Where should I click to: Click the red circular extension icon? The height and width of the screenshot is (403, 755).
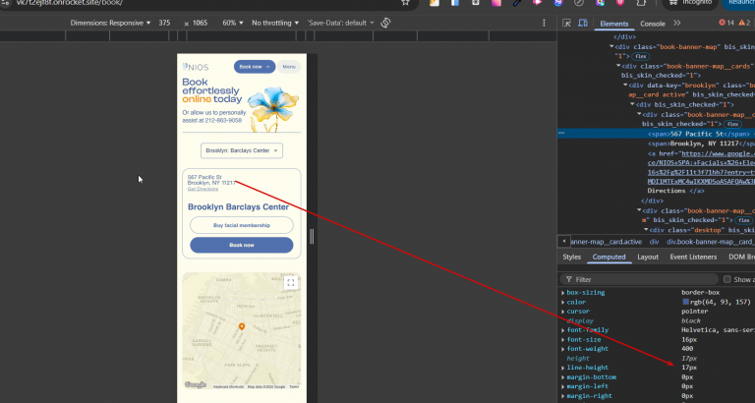[620, 2]
